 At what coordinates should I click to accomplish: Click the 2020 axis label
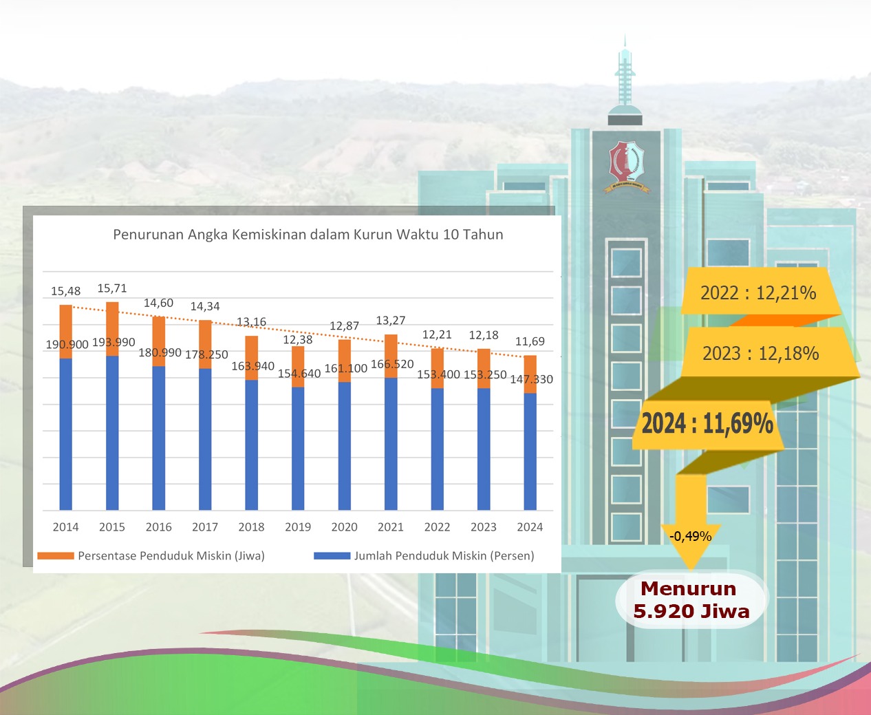click(344, 527)
